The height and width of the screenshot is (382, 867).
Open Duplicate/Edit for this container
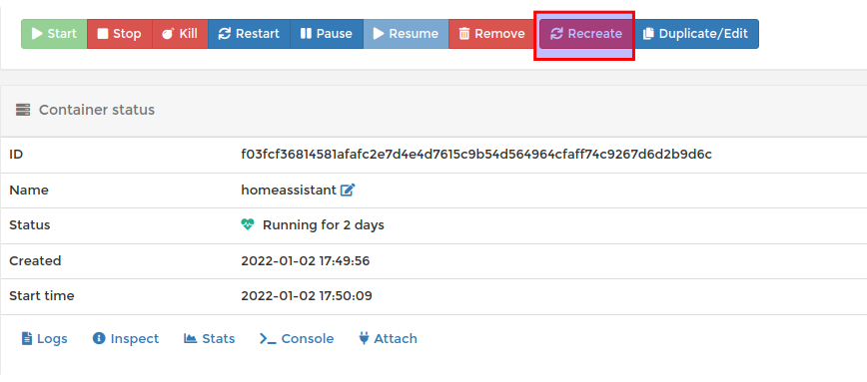coord(695,34)
